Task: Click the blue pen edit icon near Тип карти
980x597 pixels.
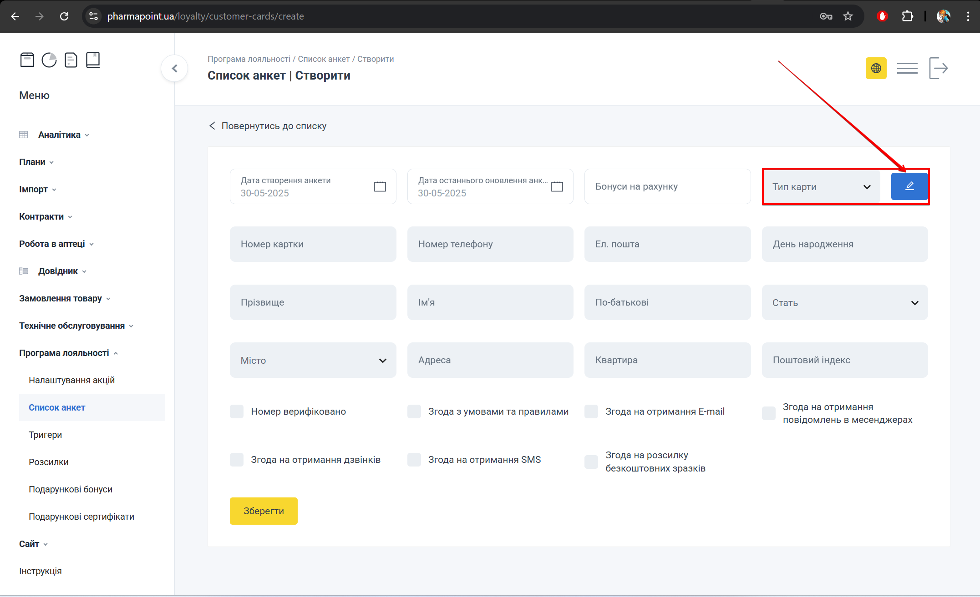Action: click(909, 186)
